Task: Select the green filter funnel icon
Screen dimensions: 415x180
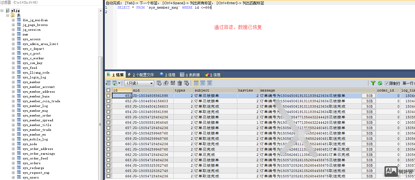Action: (373, 83)
